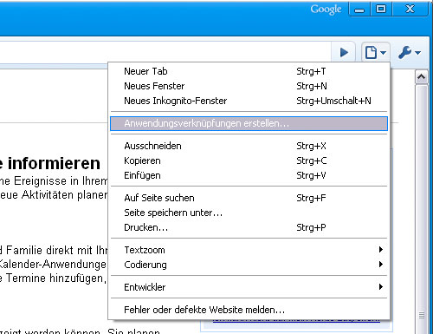Screen dimensions: 433x334
Task: Click Fehler oder defekte Website melden…
Action: [x=249, y=310]
